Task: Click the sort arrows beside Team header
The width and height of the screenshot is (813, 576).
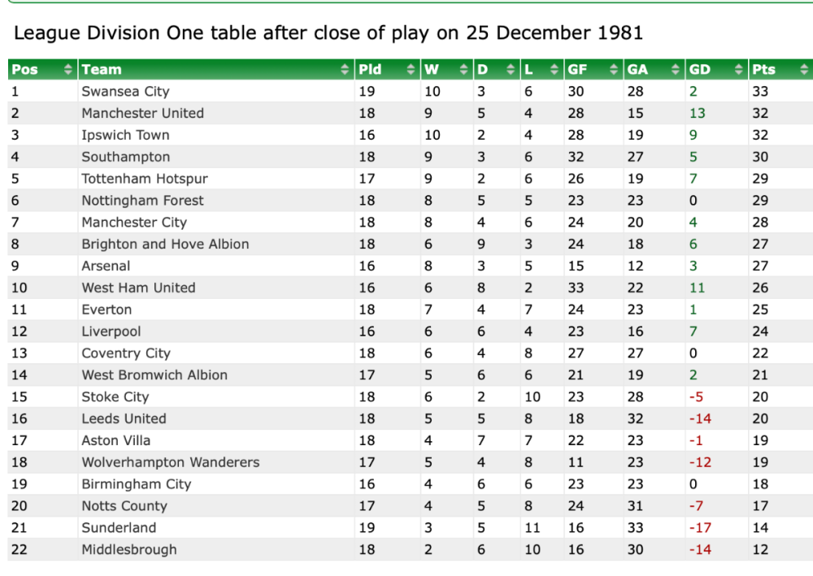Action: click(346, 70)
